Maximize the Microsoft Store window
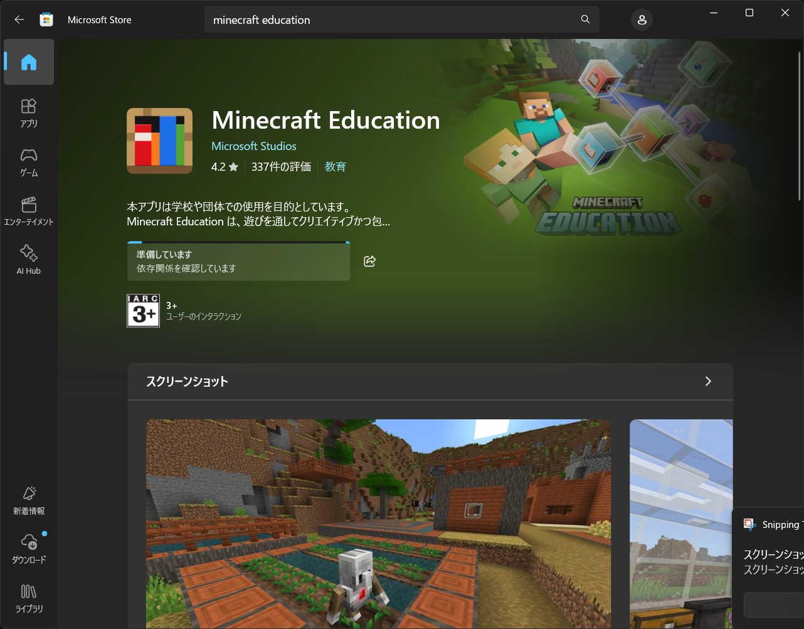 tap(749, 13)
